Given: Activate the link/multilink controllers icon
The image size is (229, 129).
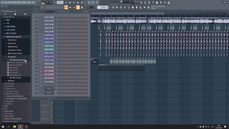Looking at the screenshot, I should coord(78,7).
